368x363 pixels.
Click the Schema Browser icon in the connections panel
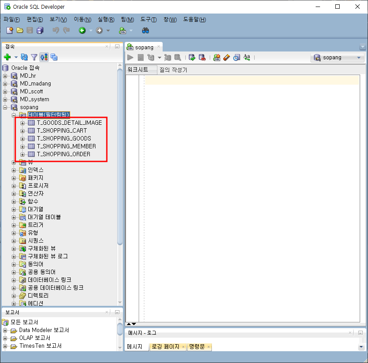point(54,57)
